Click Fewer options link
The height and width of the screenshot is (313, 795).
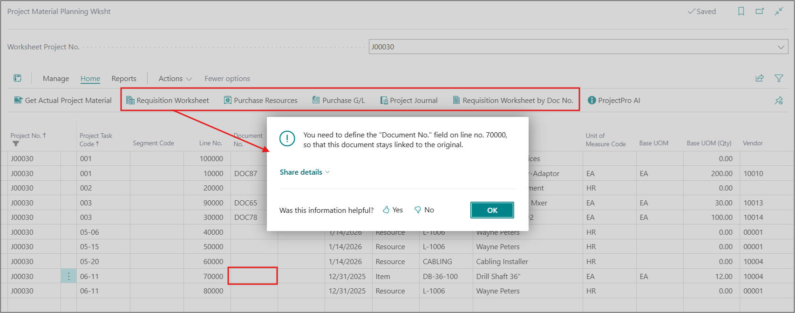click(227, 79)
